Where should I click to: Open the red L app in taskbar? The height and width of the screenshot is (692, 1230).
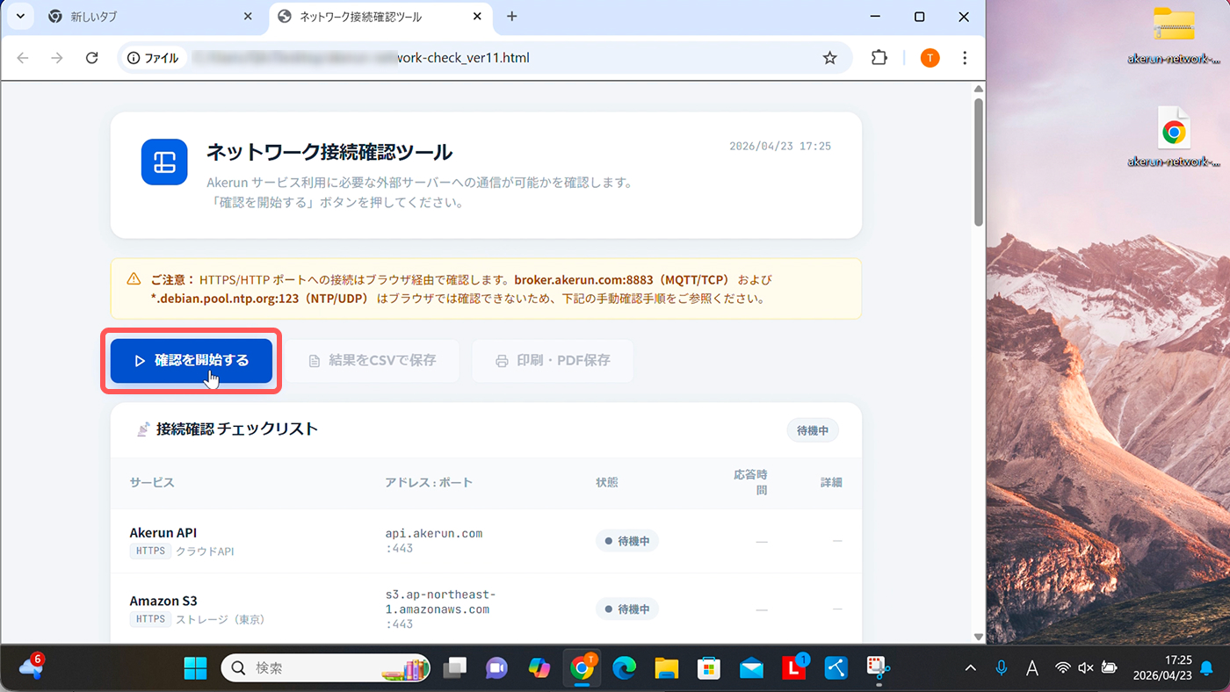click(x=794, y=668)
